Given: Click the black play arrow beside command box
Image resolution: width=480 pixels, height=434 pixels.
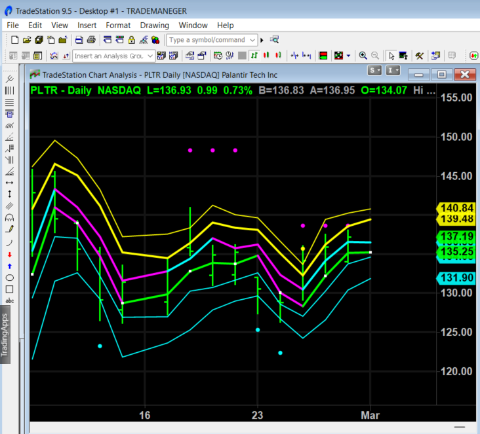Looking at the screenshot, I should 262,40.
